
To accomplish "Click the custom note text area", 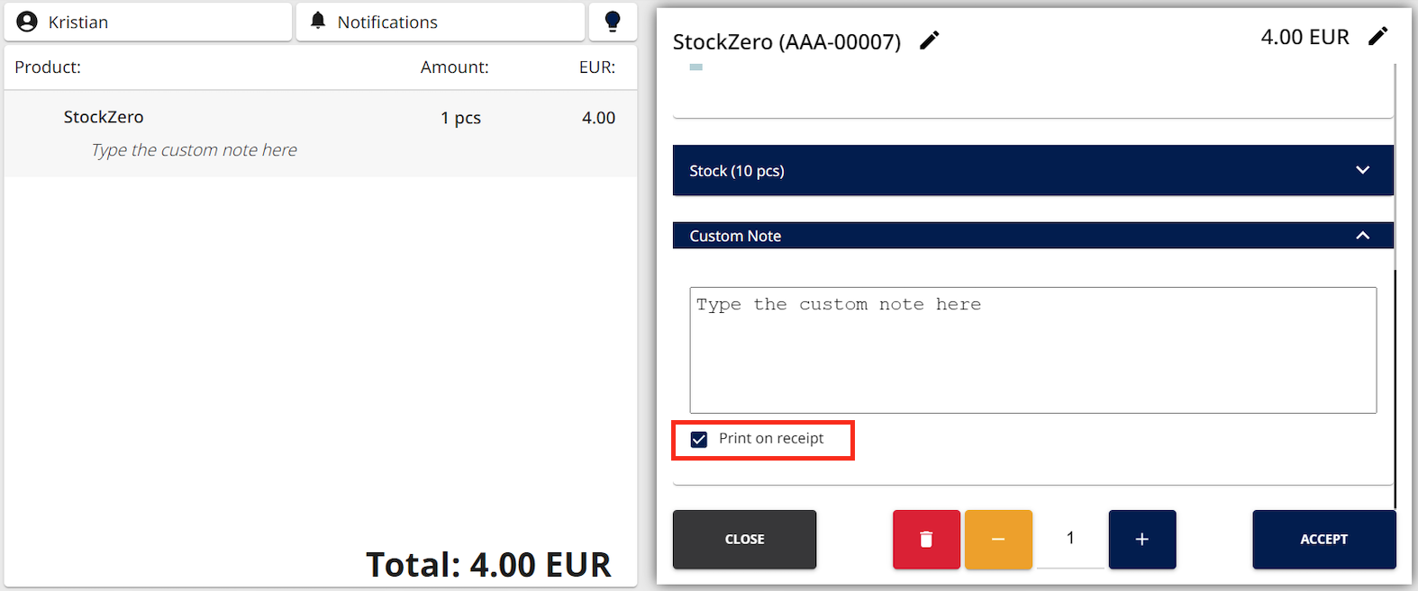I will click(1033, 350).
